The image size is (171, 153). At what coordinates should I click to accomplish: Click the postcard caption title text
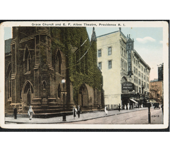[x=78, y=24]
